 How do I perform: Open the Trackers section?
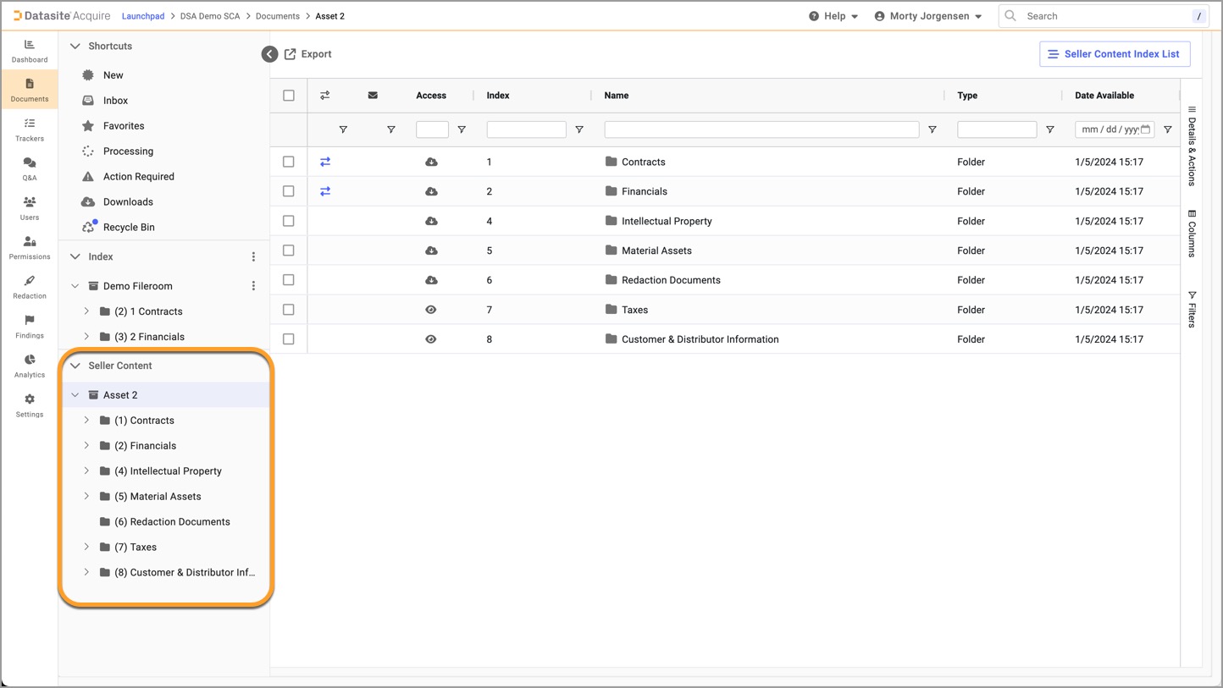coord(30,129)
